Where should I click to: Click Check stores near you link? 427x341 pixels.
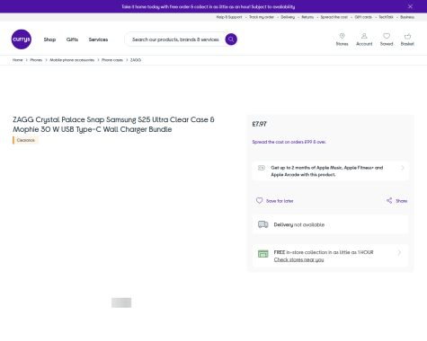298,259
